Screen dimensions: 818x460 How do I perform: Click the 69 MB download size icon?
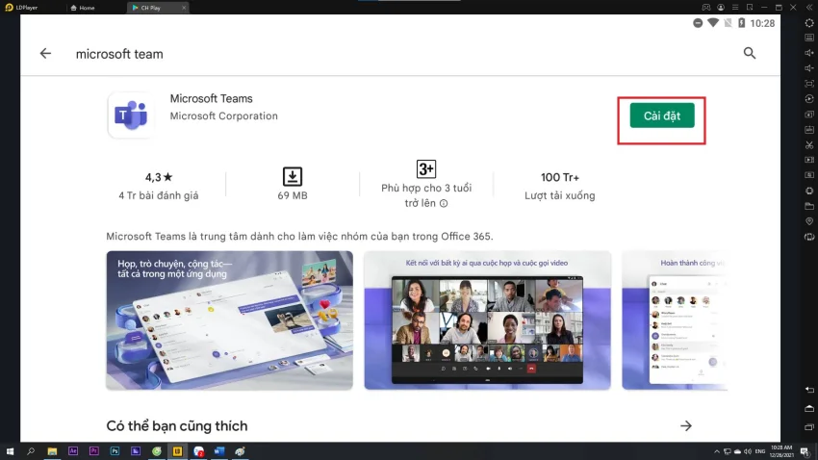(293, 176)
